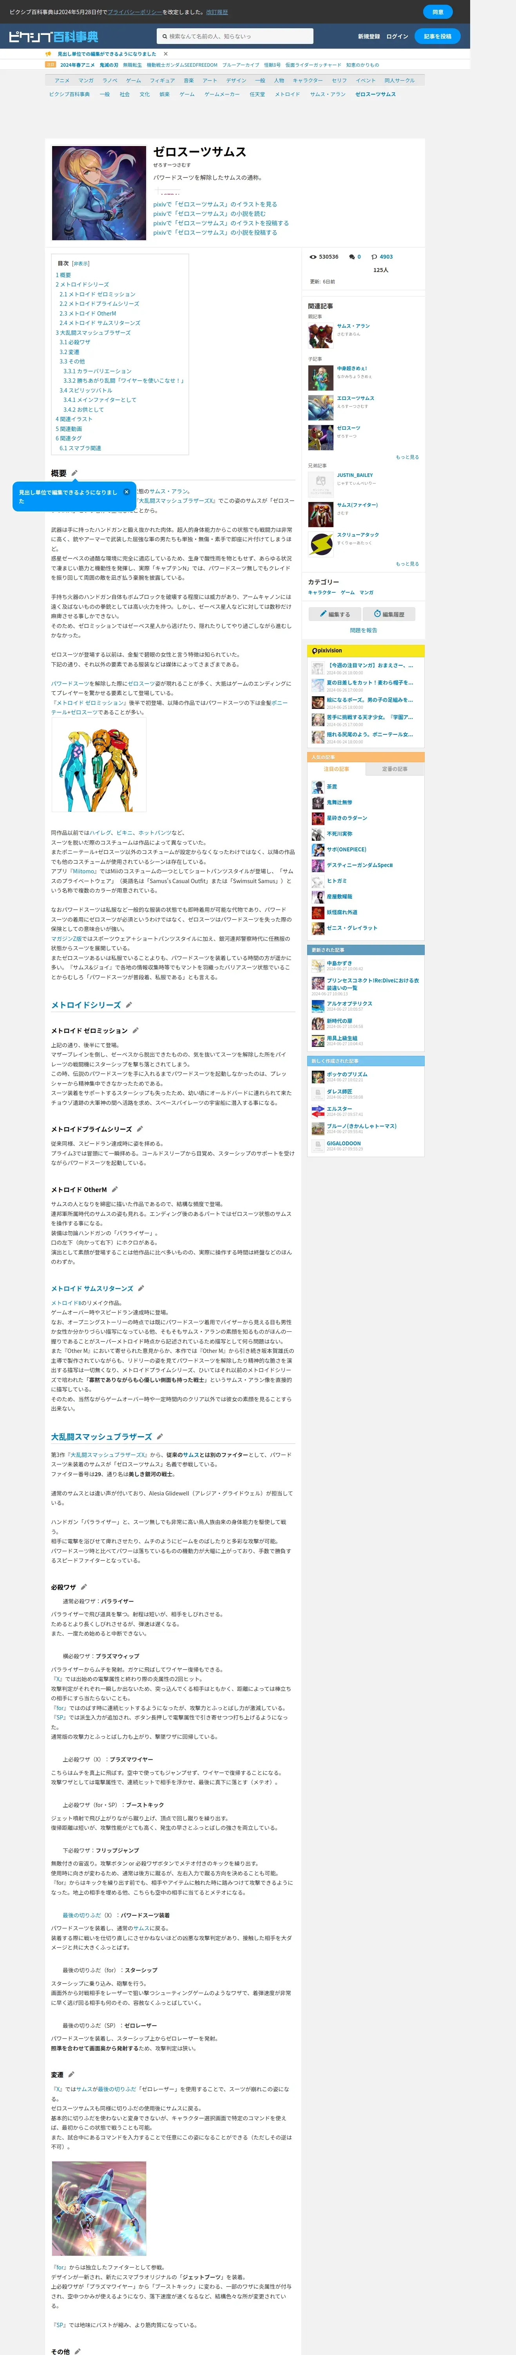
Task: Click first もっと見る under 子記事
Action: [x=407, y=457]
